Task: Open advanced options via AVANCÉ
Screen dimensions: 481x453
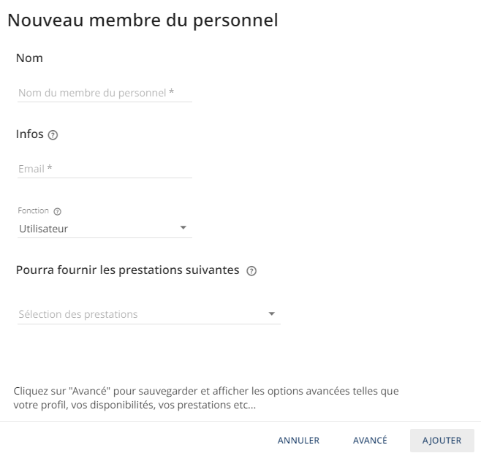Action: point(370,441)
